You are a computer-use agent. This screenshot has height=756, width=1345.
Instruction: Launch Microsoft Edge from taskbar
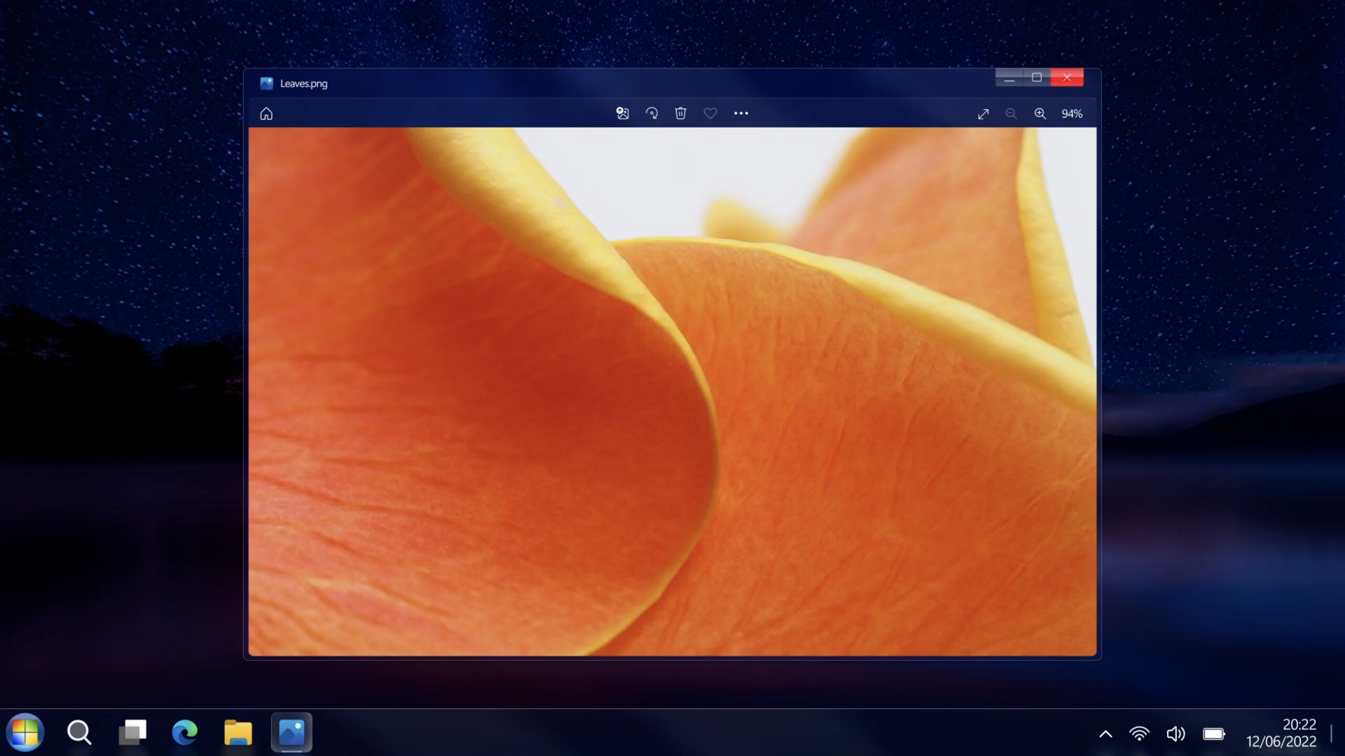click(x=185, y=732)
